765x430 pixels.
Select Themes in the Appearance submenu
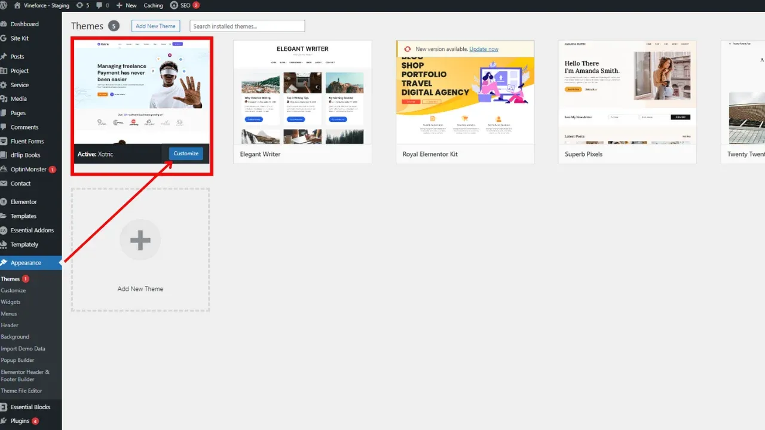pyautogui.click(x=10, y=279)
